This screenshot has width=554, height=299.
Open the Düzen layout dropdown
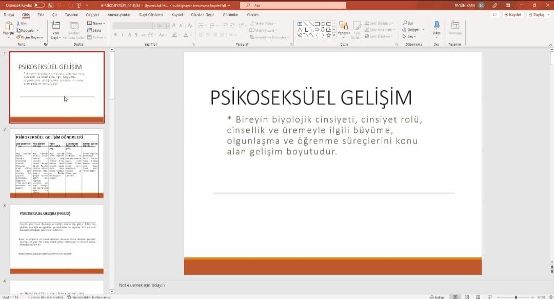96,23
